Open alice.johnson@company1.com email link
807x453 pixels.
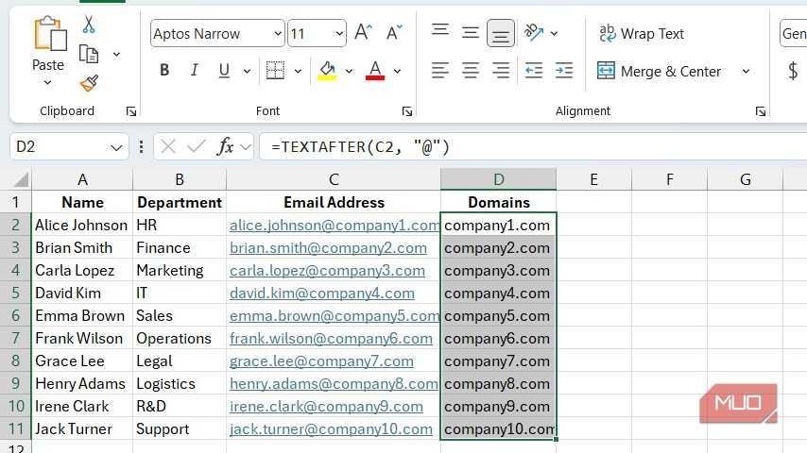335,226
